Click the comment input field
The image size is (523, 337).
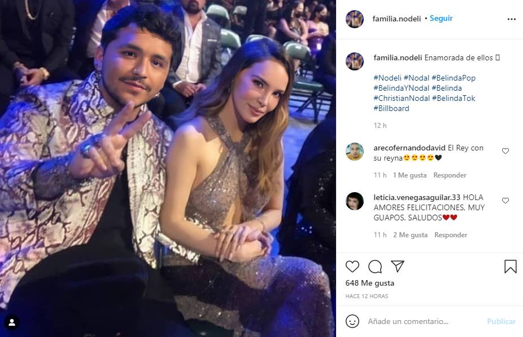tap(424, 321)
